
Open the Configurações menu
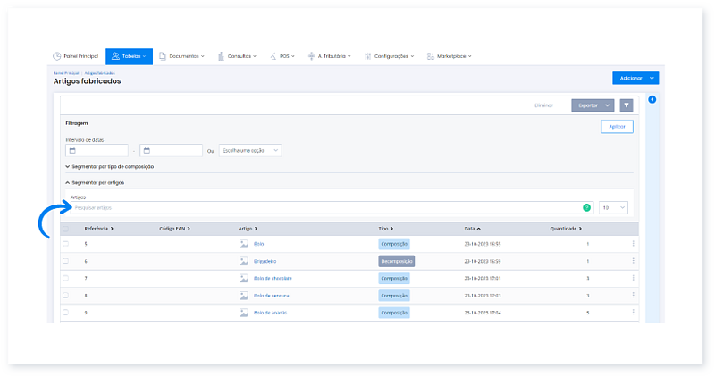point(391,56)
